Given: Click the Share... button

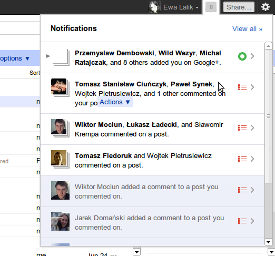Looking at the screenshot, I should (239, 7).
